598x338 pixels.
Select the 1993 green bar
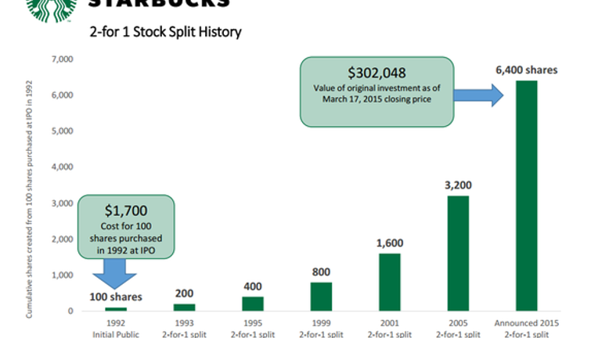click(x=184, y=307)
